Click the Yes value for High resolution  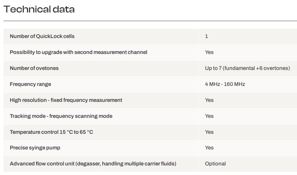209,100
